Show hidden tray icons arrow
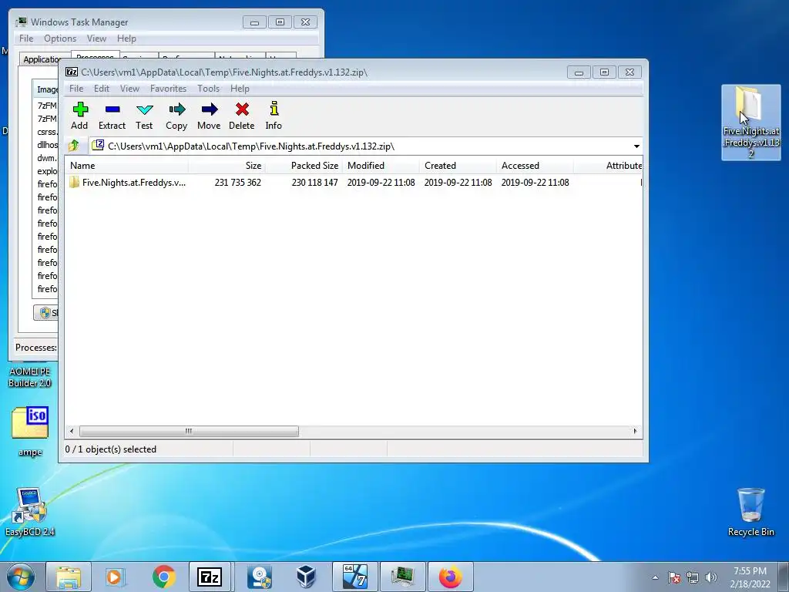Screen dimensions: 789x592 pos(655,577)
